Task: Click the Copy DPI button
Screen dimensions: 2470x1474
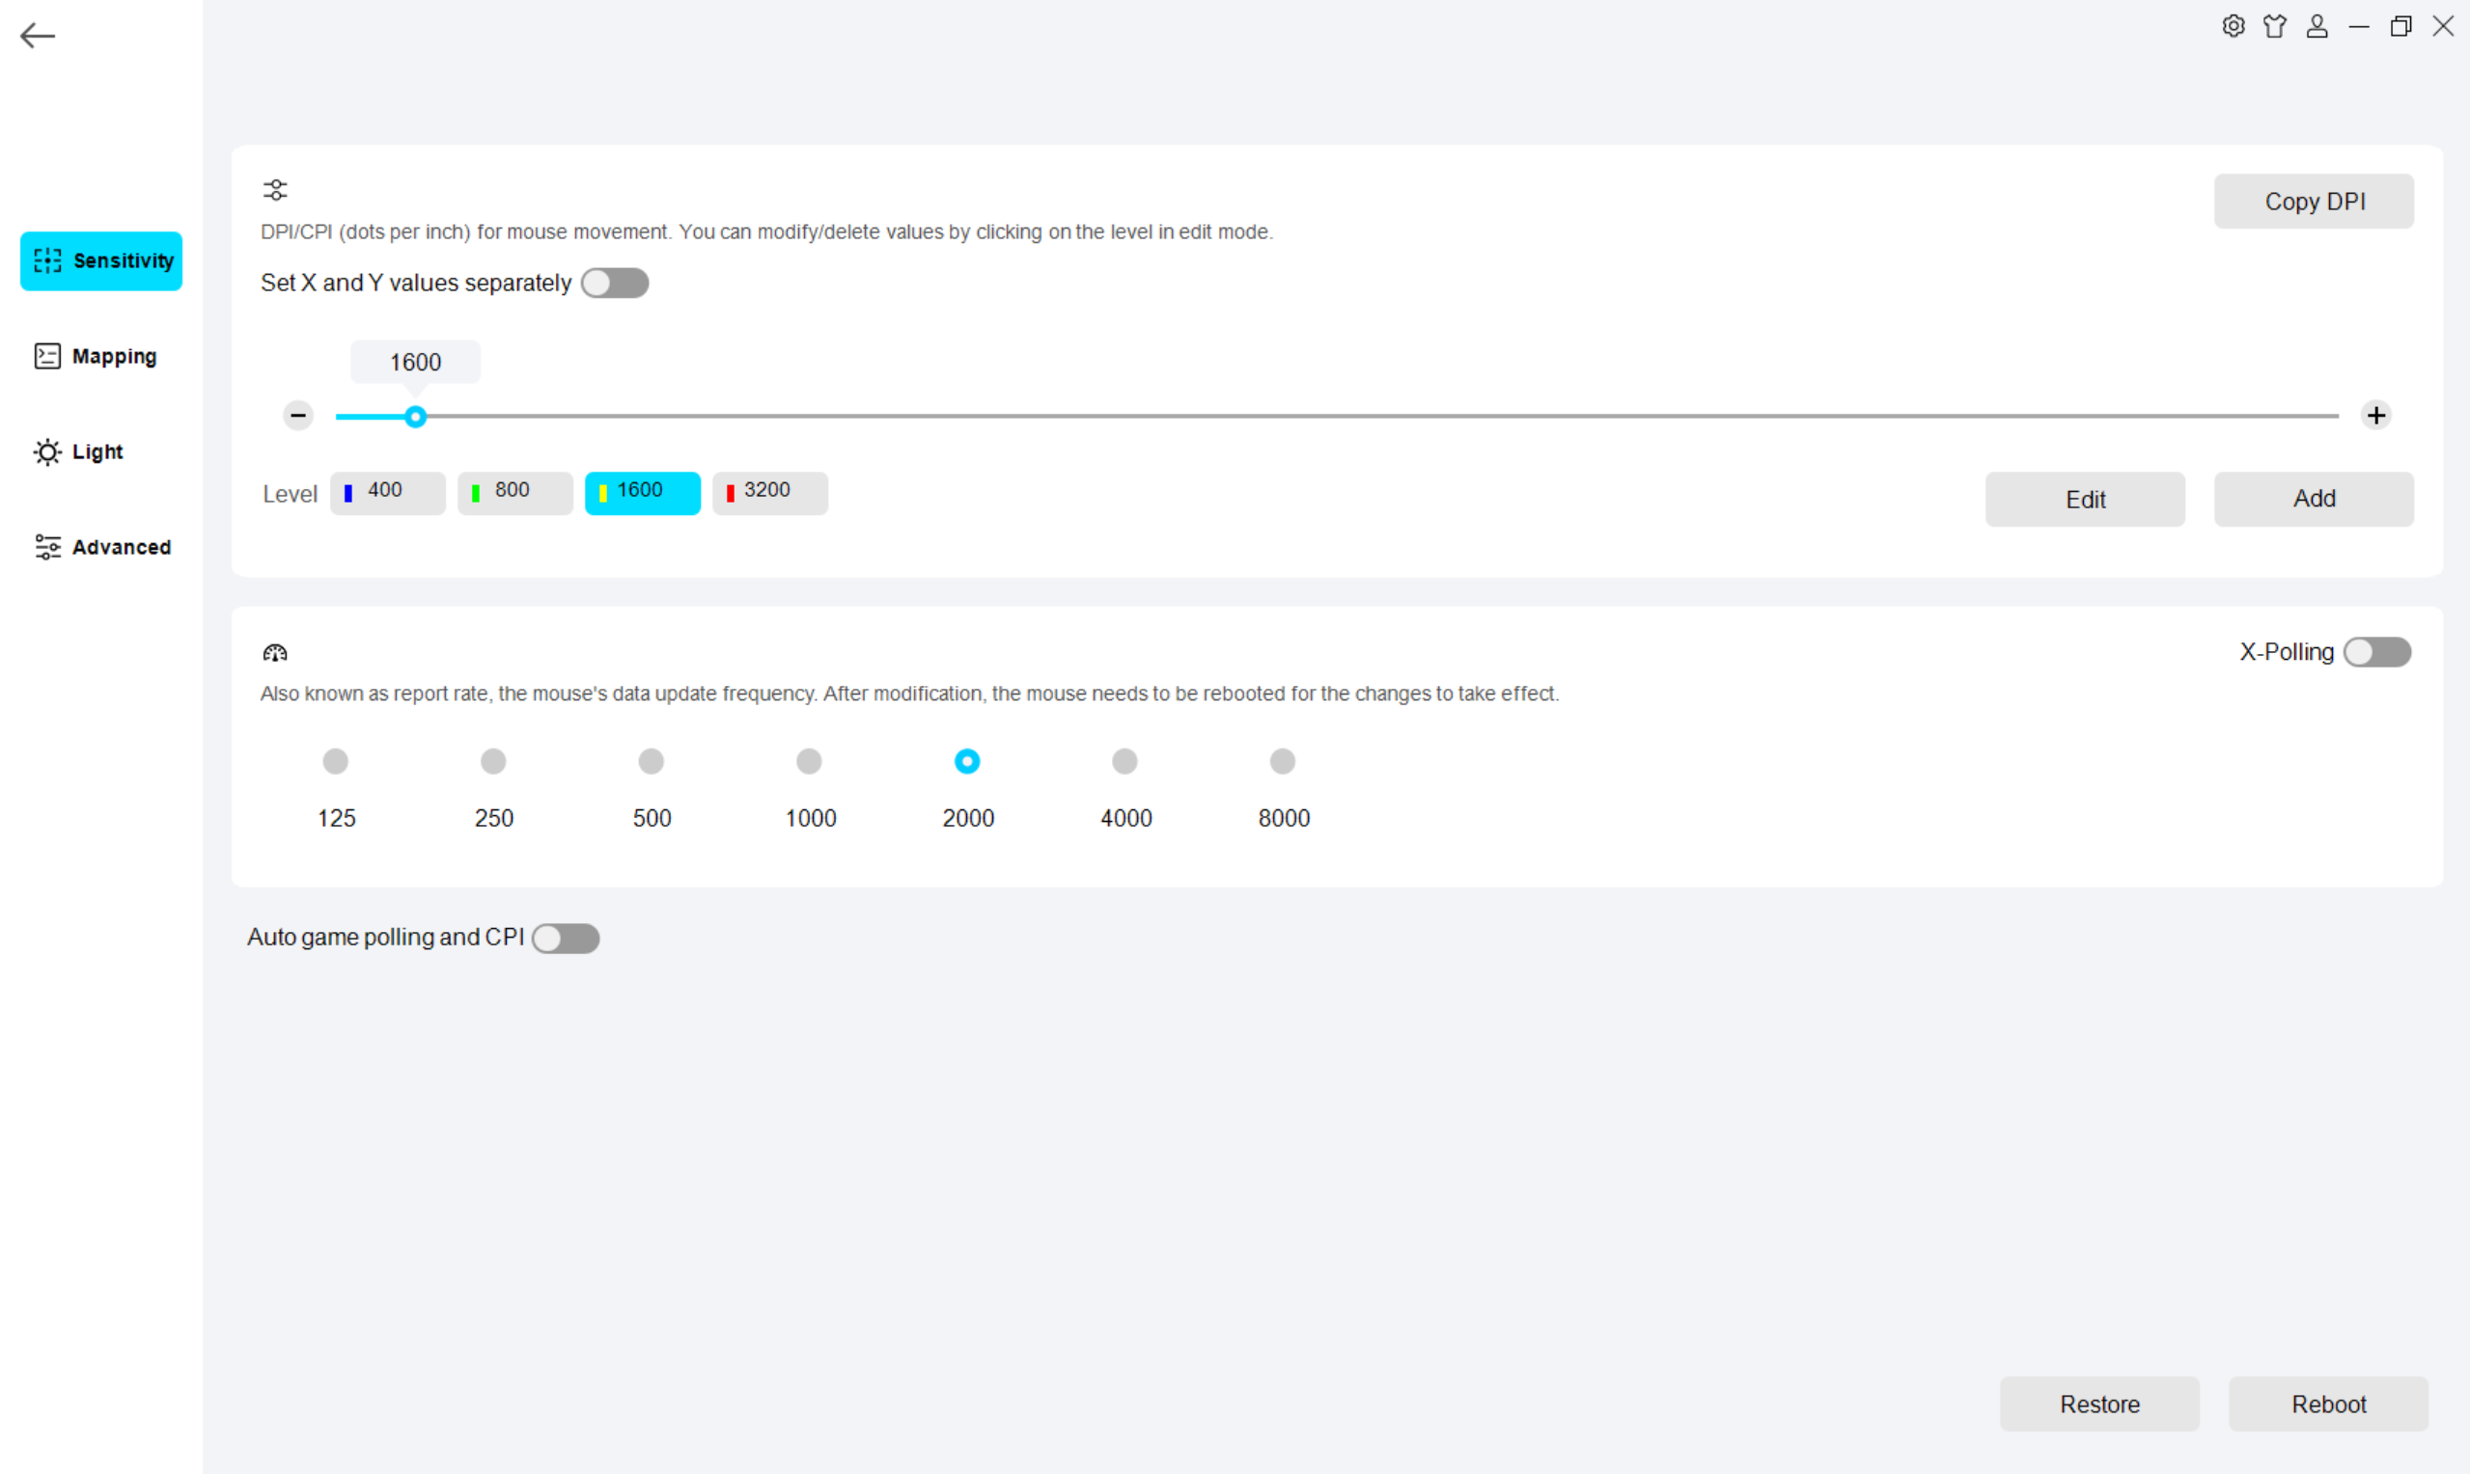Action: tap(2313, 202)
